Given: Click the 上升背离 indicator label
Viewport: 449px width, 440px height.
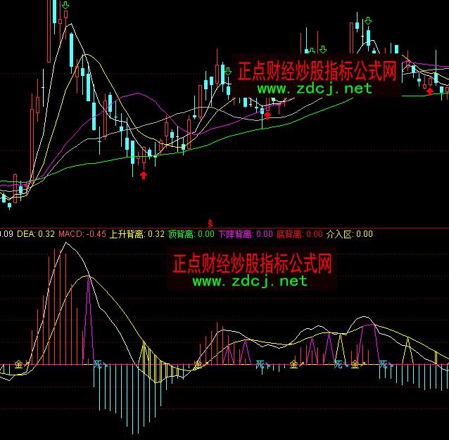Looking at the screenshot, I should [137, 234].
